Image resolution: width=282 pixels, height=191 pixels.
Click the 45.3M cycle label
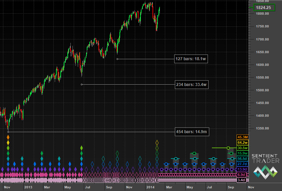tap(243, 137)
